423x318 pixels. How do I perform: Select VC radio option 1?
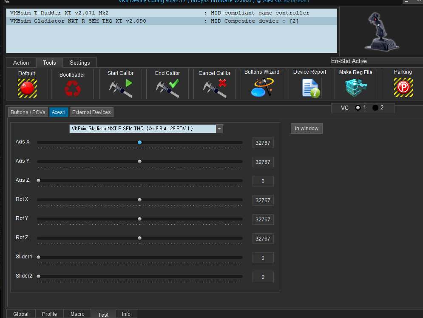point(358,108)
